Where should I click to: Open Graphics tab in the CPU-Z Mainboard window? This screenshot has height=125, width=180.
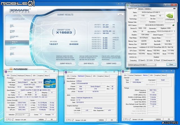101,76
